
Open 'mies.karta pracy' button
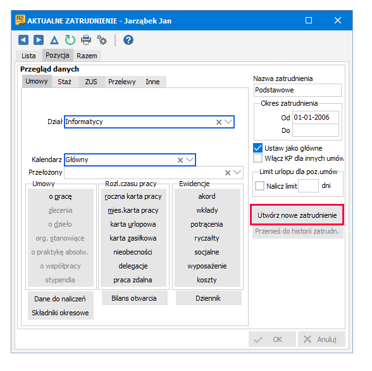133,211
